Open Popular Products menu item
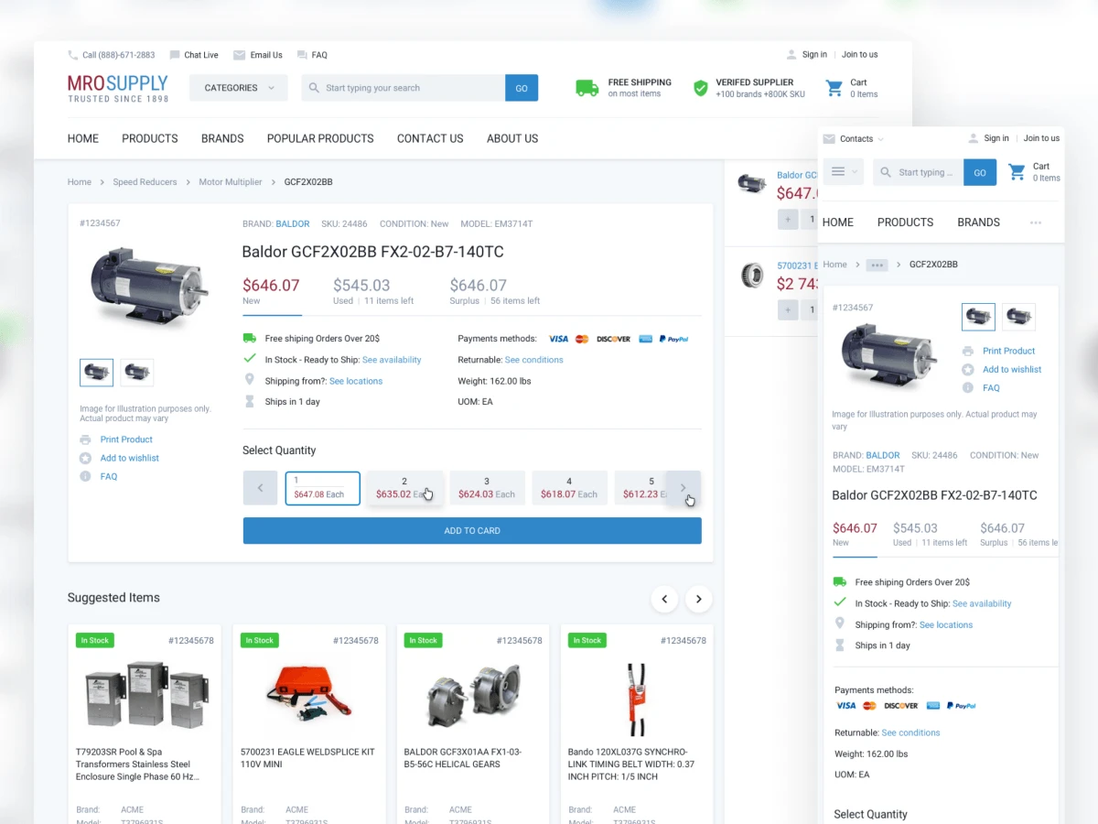 pos(320,138)
